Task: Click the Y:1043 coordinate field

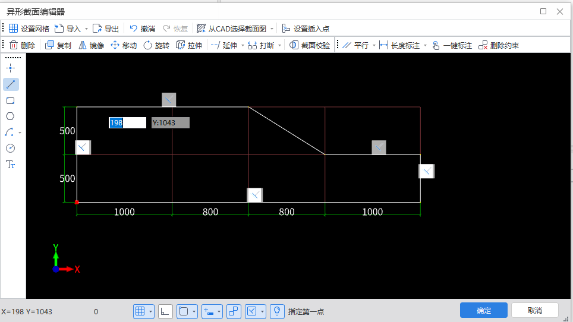Action: pos(170,122)
